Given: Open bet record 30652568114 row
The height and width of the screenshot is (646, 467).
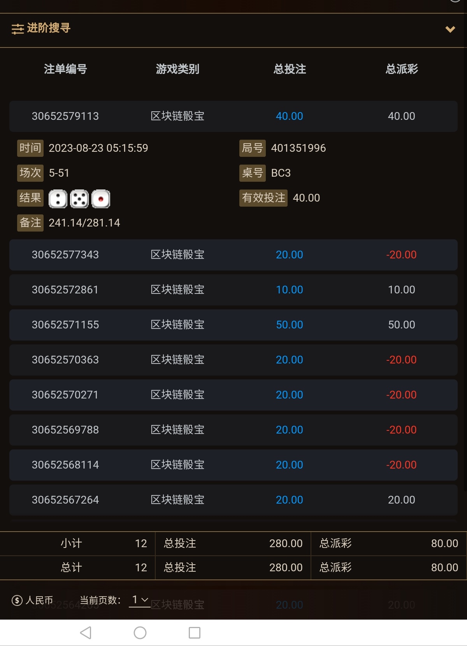Looking at the screenshot, I should point(233,465).
